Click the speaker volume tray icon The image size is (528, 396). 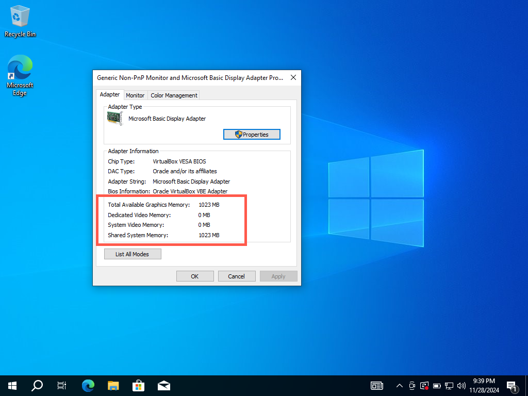click(x=461, y=385)
